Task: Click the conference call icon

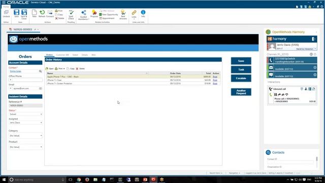Action: [x=283, y=95]
